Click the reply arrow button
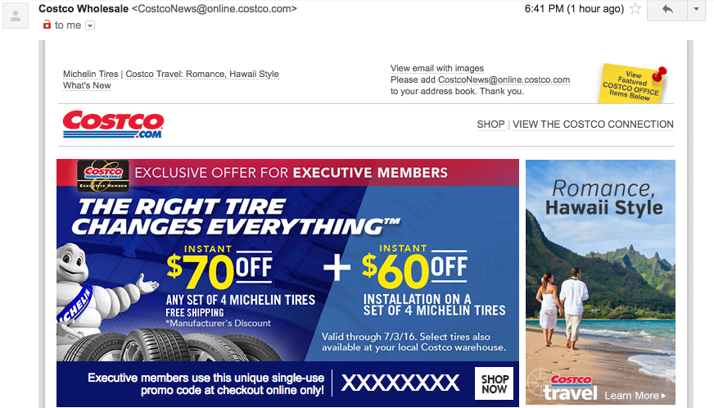This screenshot has width=714, height=408. click(667, 10)
